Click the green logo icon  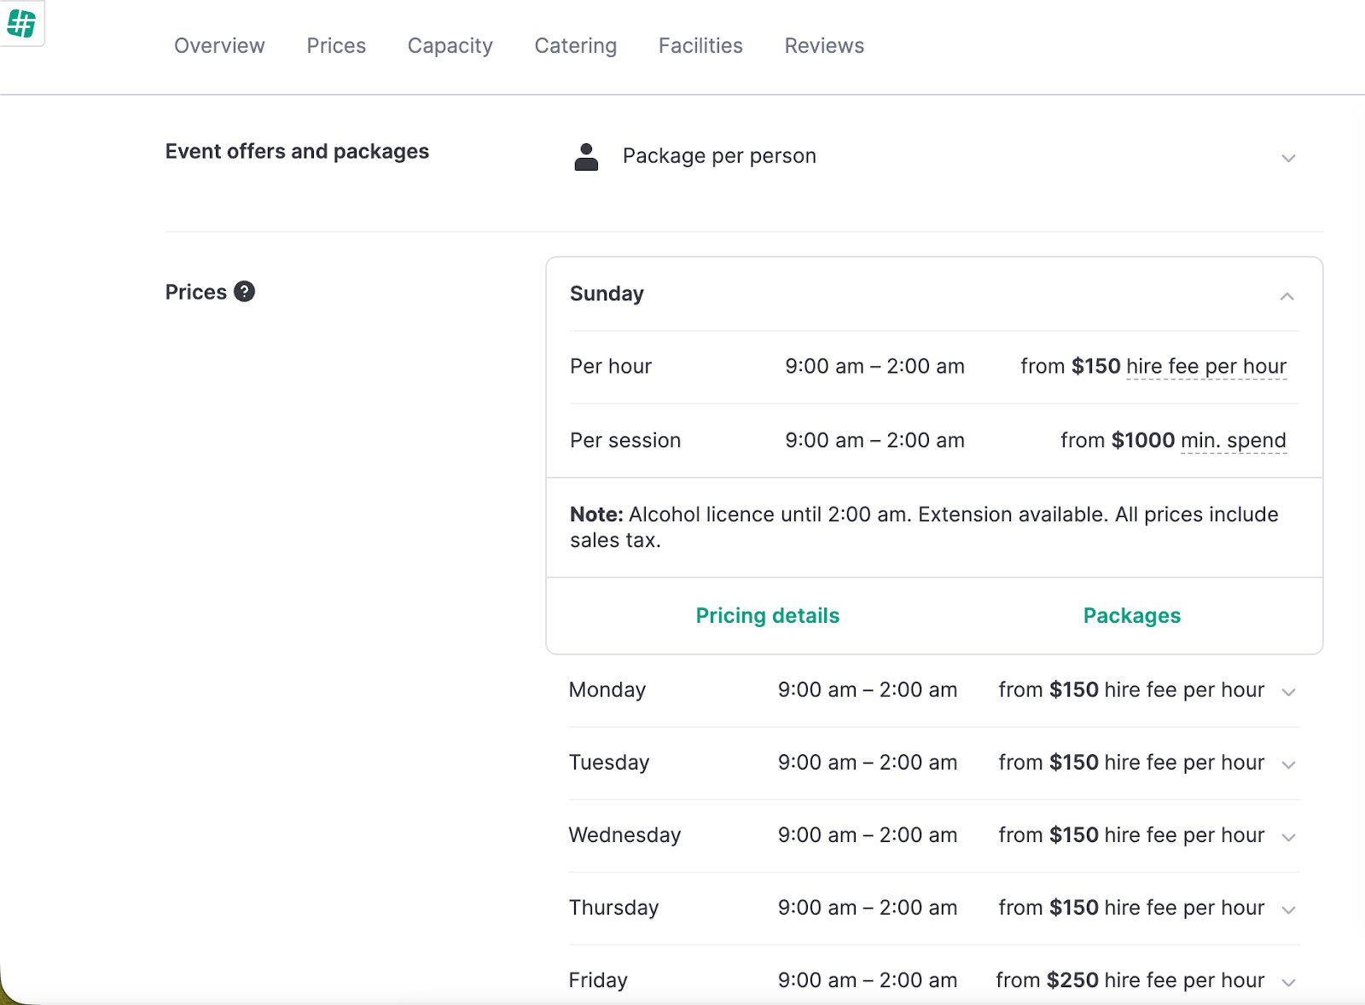click(x=21, y=24)
